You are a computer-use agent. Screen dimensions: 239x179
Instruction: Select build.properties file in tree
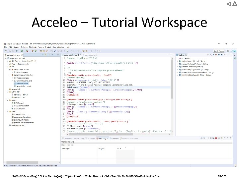click(17, 125)
